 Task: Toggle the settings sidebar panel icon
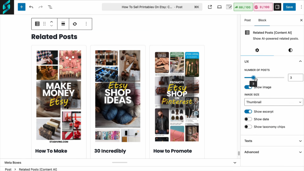[x=277, y=7]
